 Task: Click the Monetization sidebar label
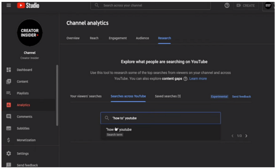(x=26, y=140)
